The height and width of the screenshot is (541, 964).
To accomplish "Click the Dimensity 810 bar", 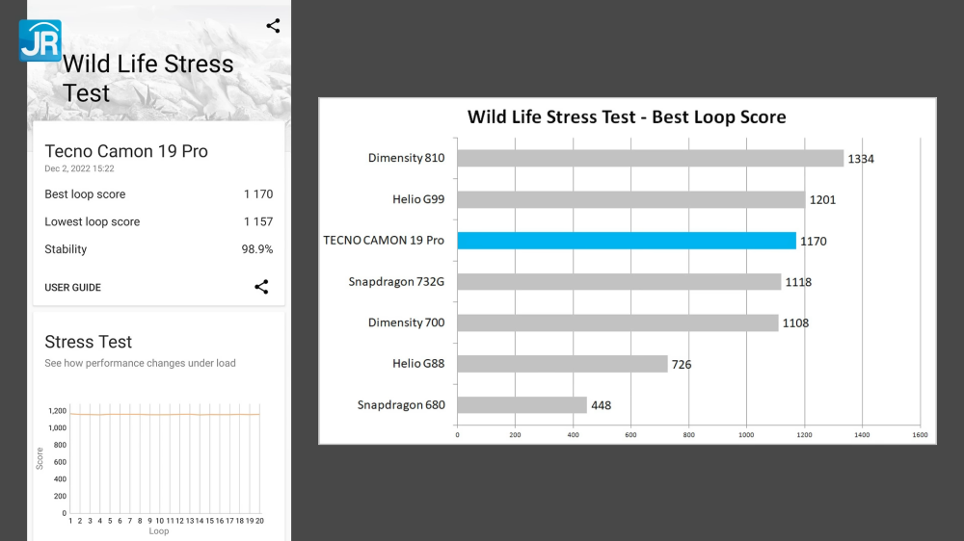I will [650, 158].
